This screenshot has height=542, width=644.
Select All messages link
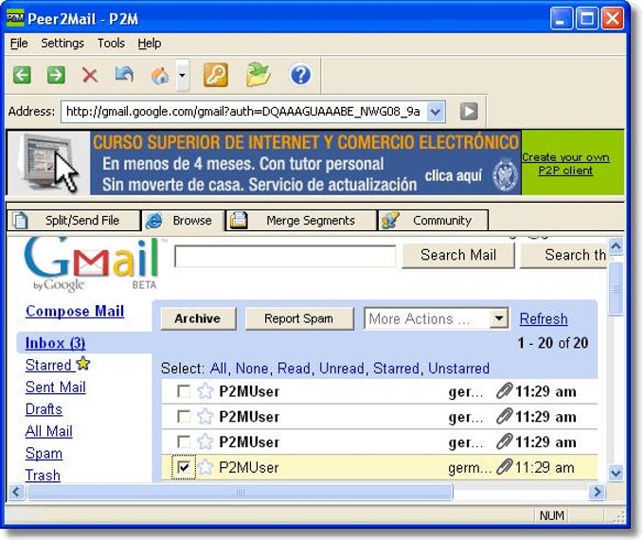tap(218, 369)
